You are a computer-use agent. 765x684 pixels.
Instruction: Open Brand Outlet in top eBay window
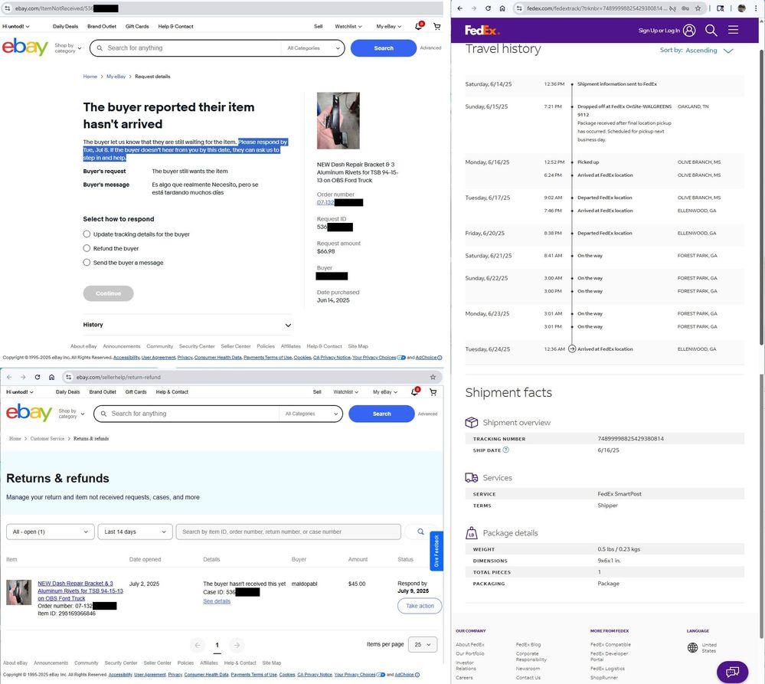(x=102, y=26)
